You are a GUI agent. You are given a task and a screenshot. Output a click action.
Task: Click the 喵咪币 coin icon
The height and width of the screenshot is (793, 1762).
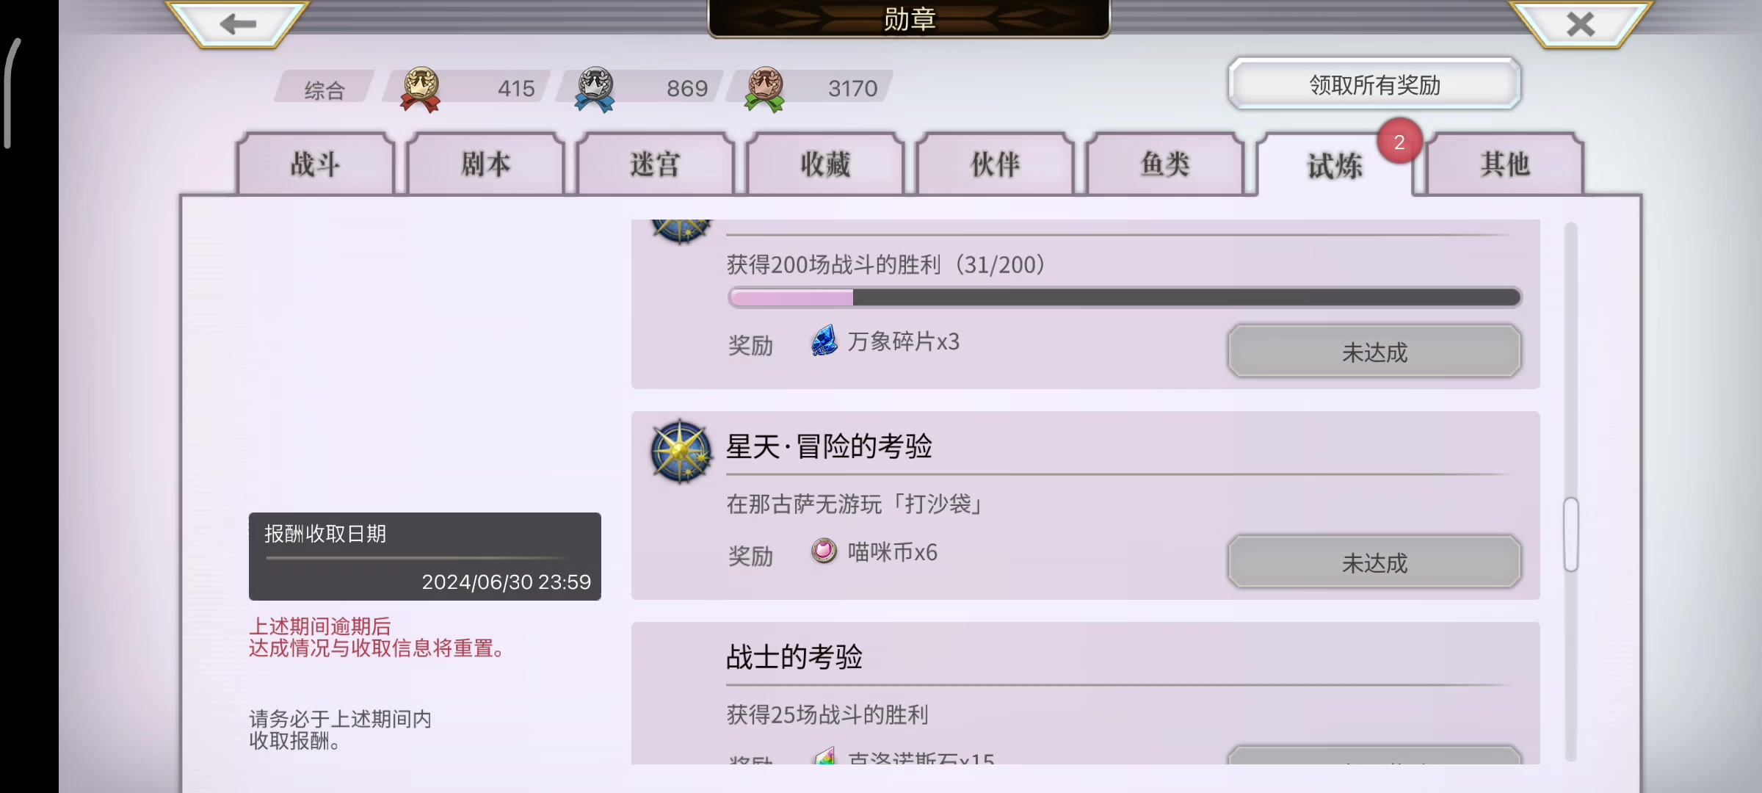[824, 551]
